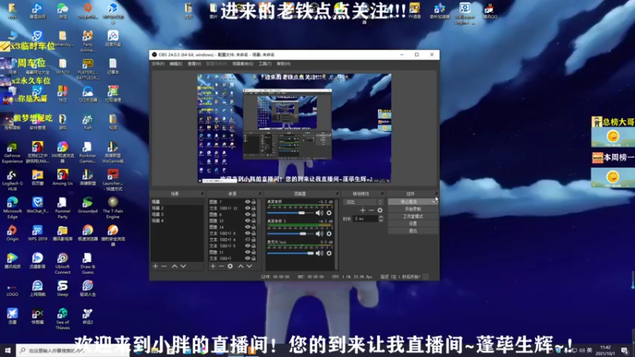
Task: Adjust the 桌面音频 volume slider
Action: pos(291,213)
